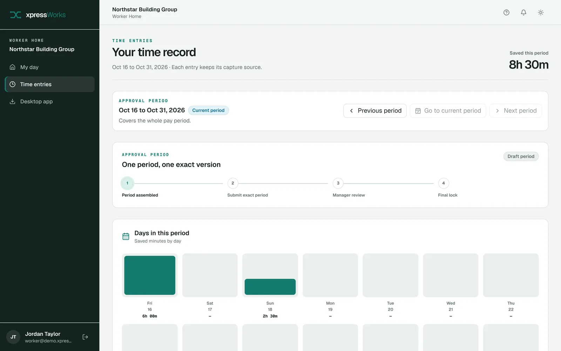Image resolution: width=561 pixels, height=351 pixels.
Task: Click Northstar Building Group header title
Action: tap(144, 9)
